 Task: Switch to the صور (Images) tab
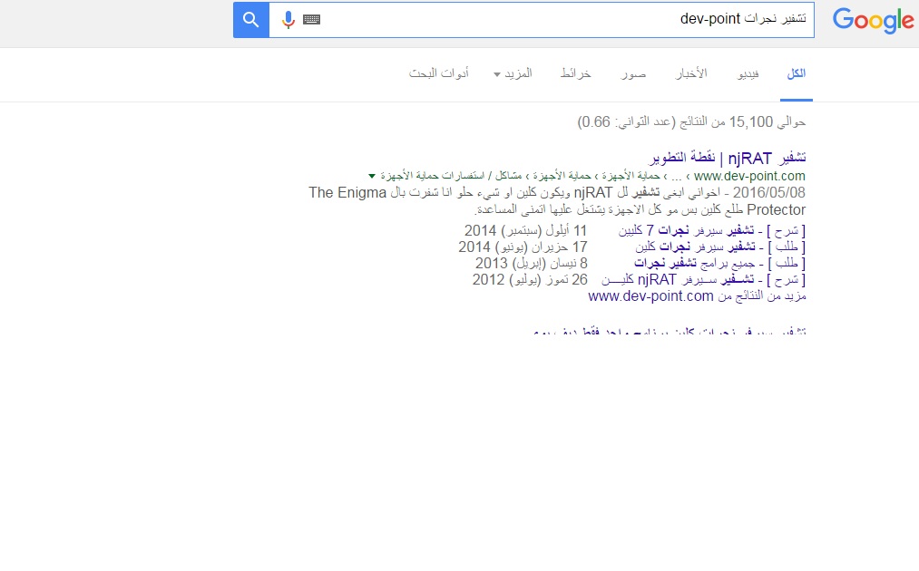click(633, 73)
